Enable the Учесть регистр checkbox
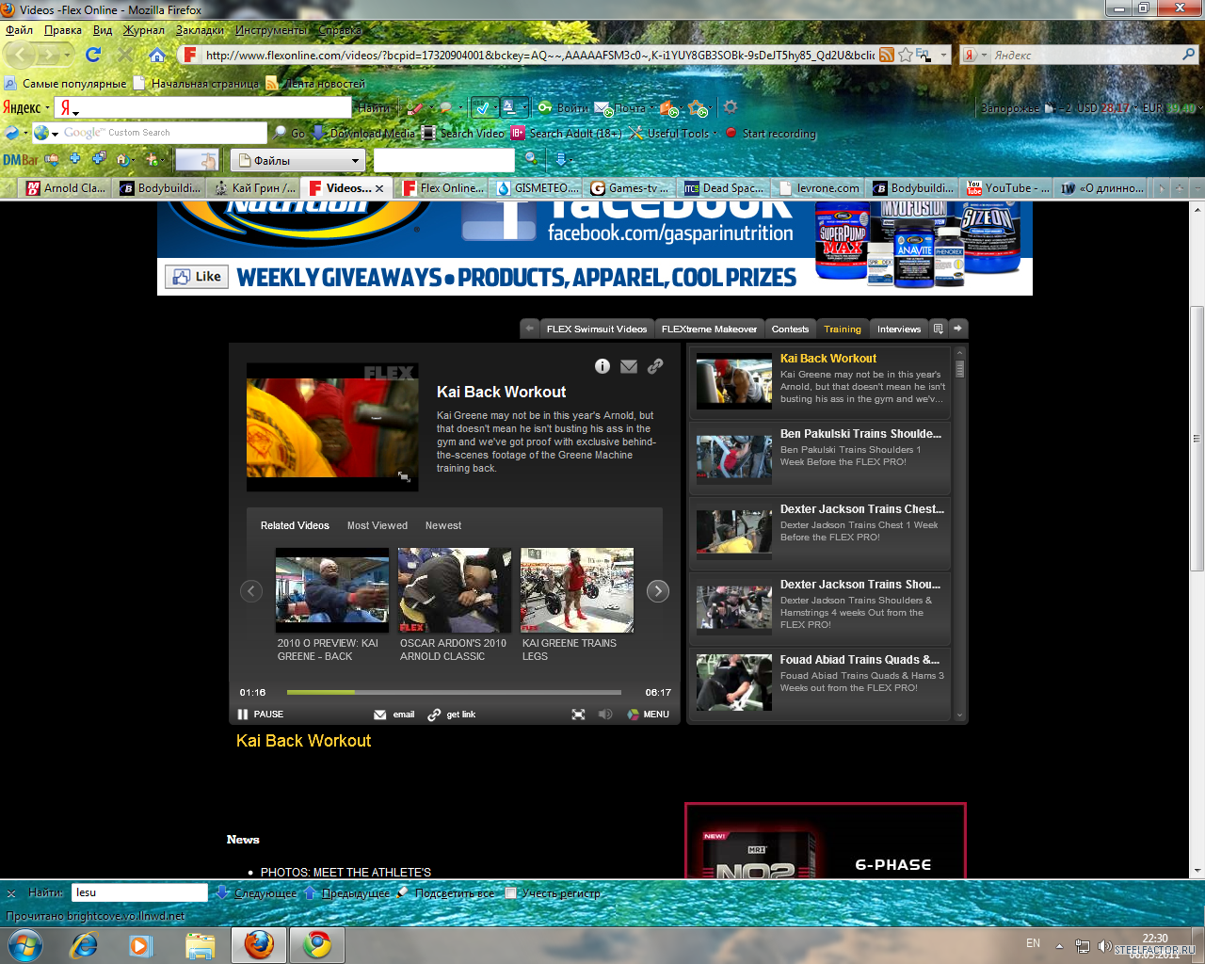The image size is (1205, 964). point(511,892)
